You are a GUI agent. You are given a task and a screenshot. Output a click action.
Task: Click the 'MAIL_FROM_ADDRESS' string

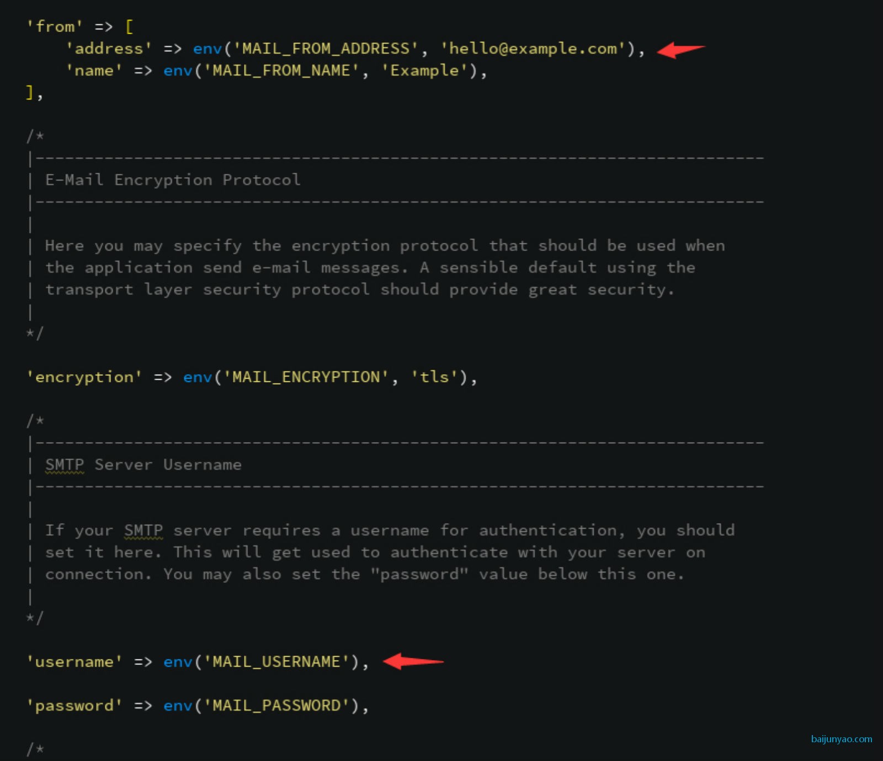[326, 49]
